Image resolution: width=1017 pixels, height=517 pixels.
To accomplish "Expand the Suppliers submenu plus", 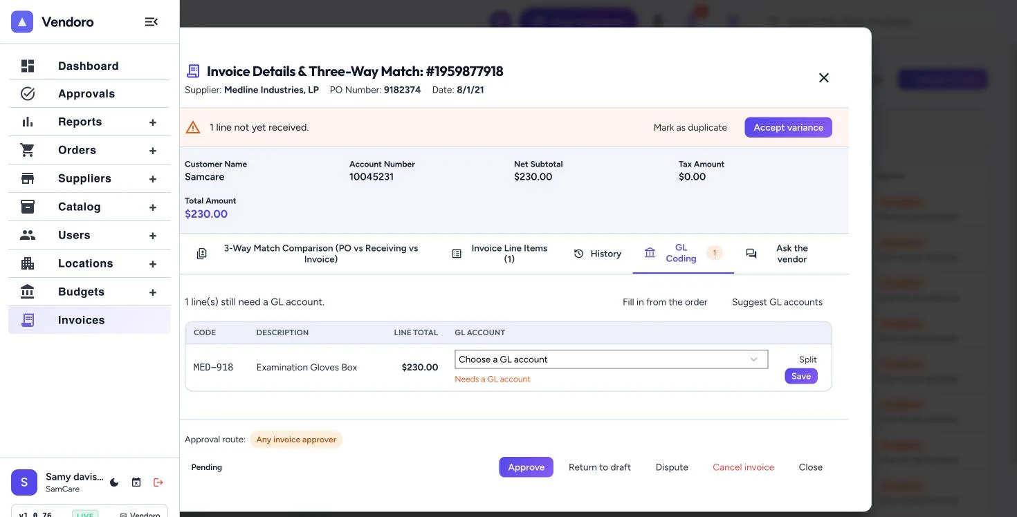I will click(x=153, y=179).
